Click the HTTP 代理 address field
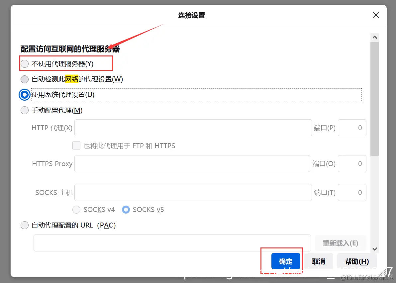Screen dimensions: 396x283 pos(193,128)
